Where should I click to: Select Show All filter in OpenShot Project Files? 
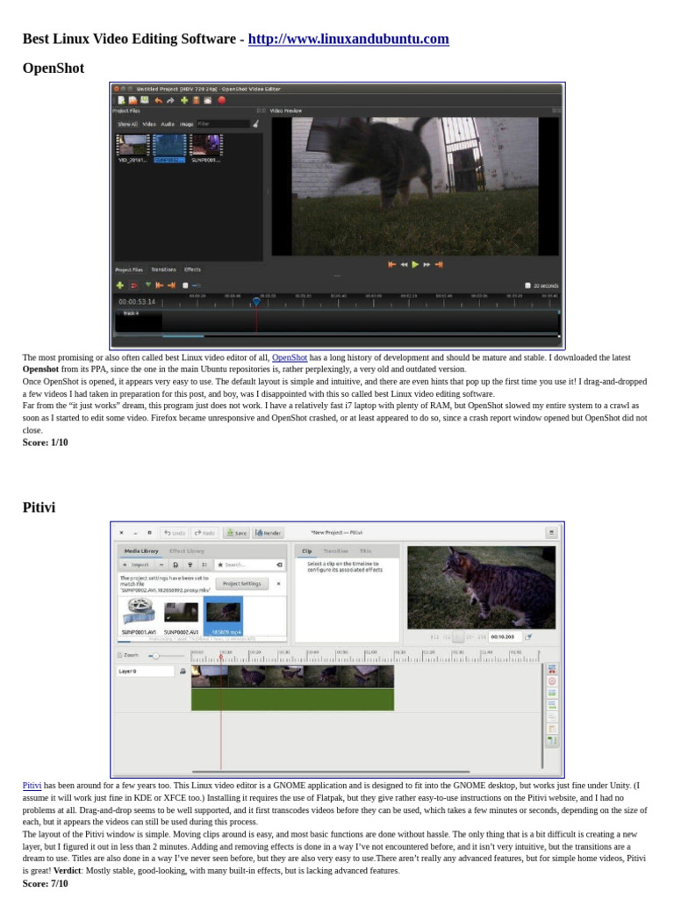click(x=127, y=124)
